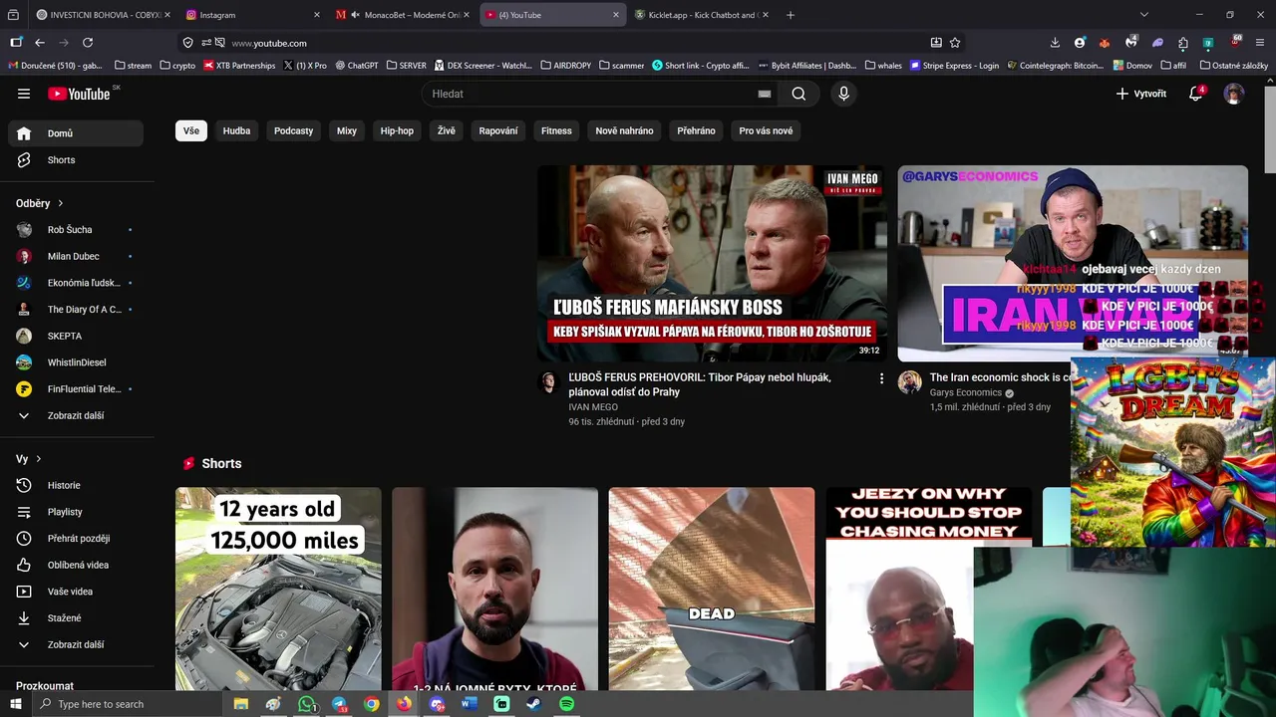The height and width of the screenshot is (717, 1276).
Task: Select the Hudba filter chip
Action: pyautogui.click(x=236, y=130)
